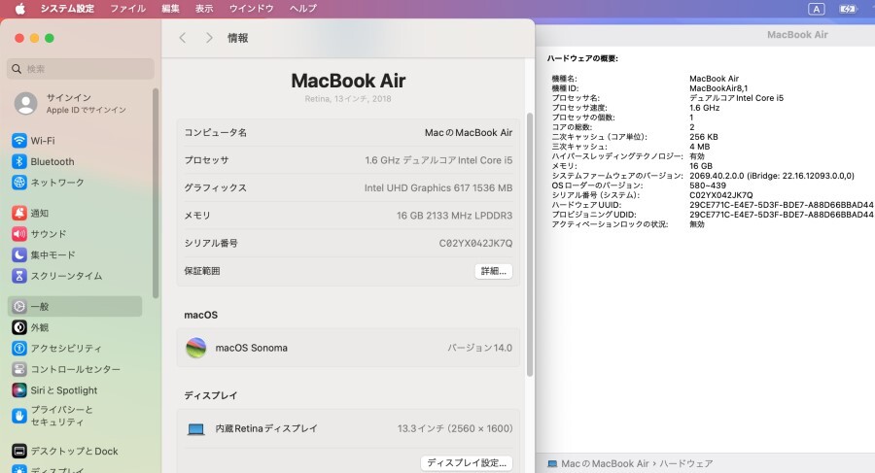This screenshot has height=473, width=875.
Task: Go back with the left chevron
Action: click(x=183, y=37)
